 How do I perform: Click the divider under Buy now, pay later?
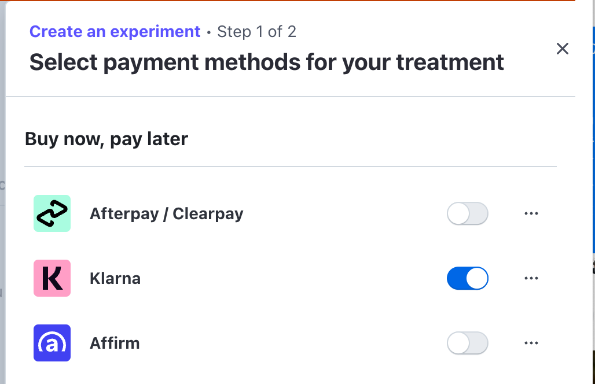pos(289,167)
